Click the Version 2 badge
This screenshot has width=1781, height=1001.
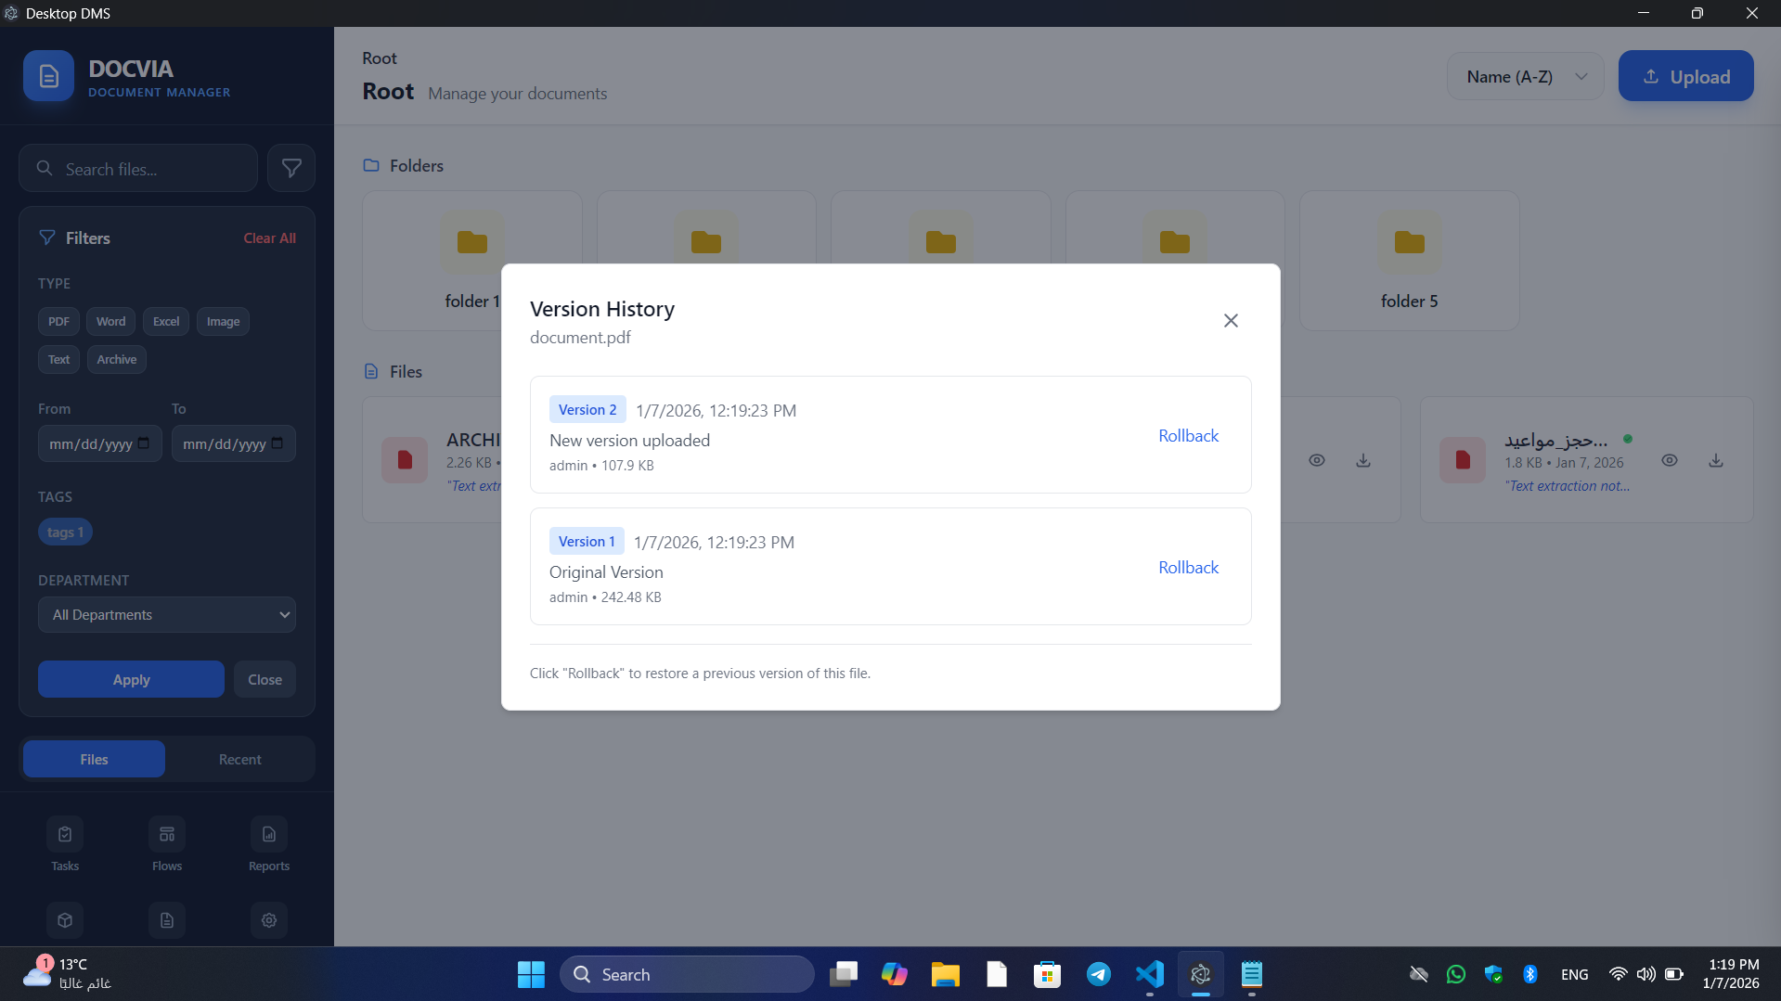pos(587,409)
